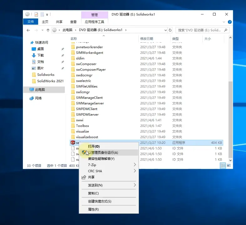This screenshot has width=246, height=225.
Task: Run setup as administrator from context menu
Action: coord(109,152)
